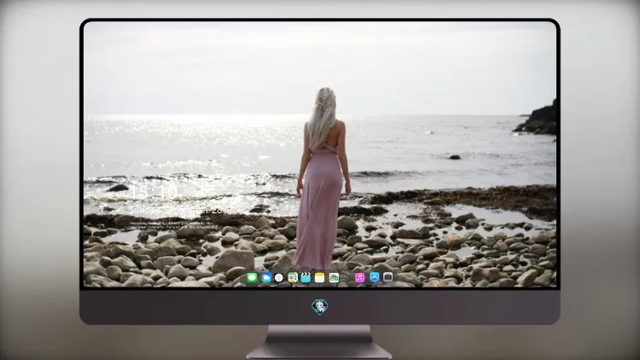
Task: Click the large rock beside the woman's dress
Action: (x=233, y=261)
